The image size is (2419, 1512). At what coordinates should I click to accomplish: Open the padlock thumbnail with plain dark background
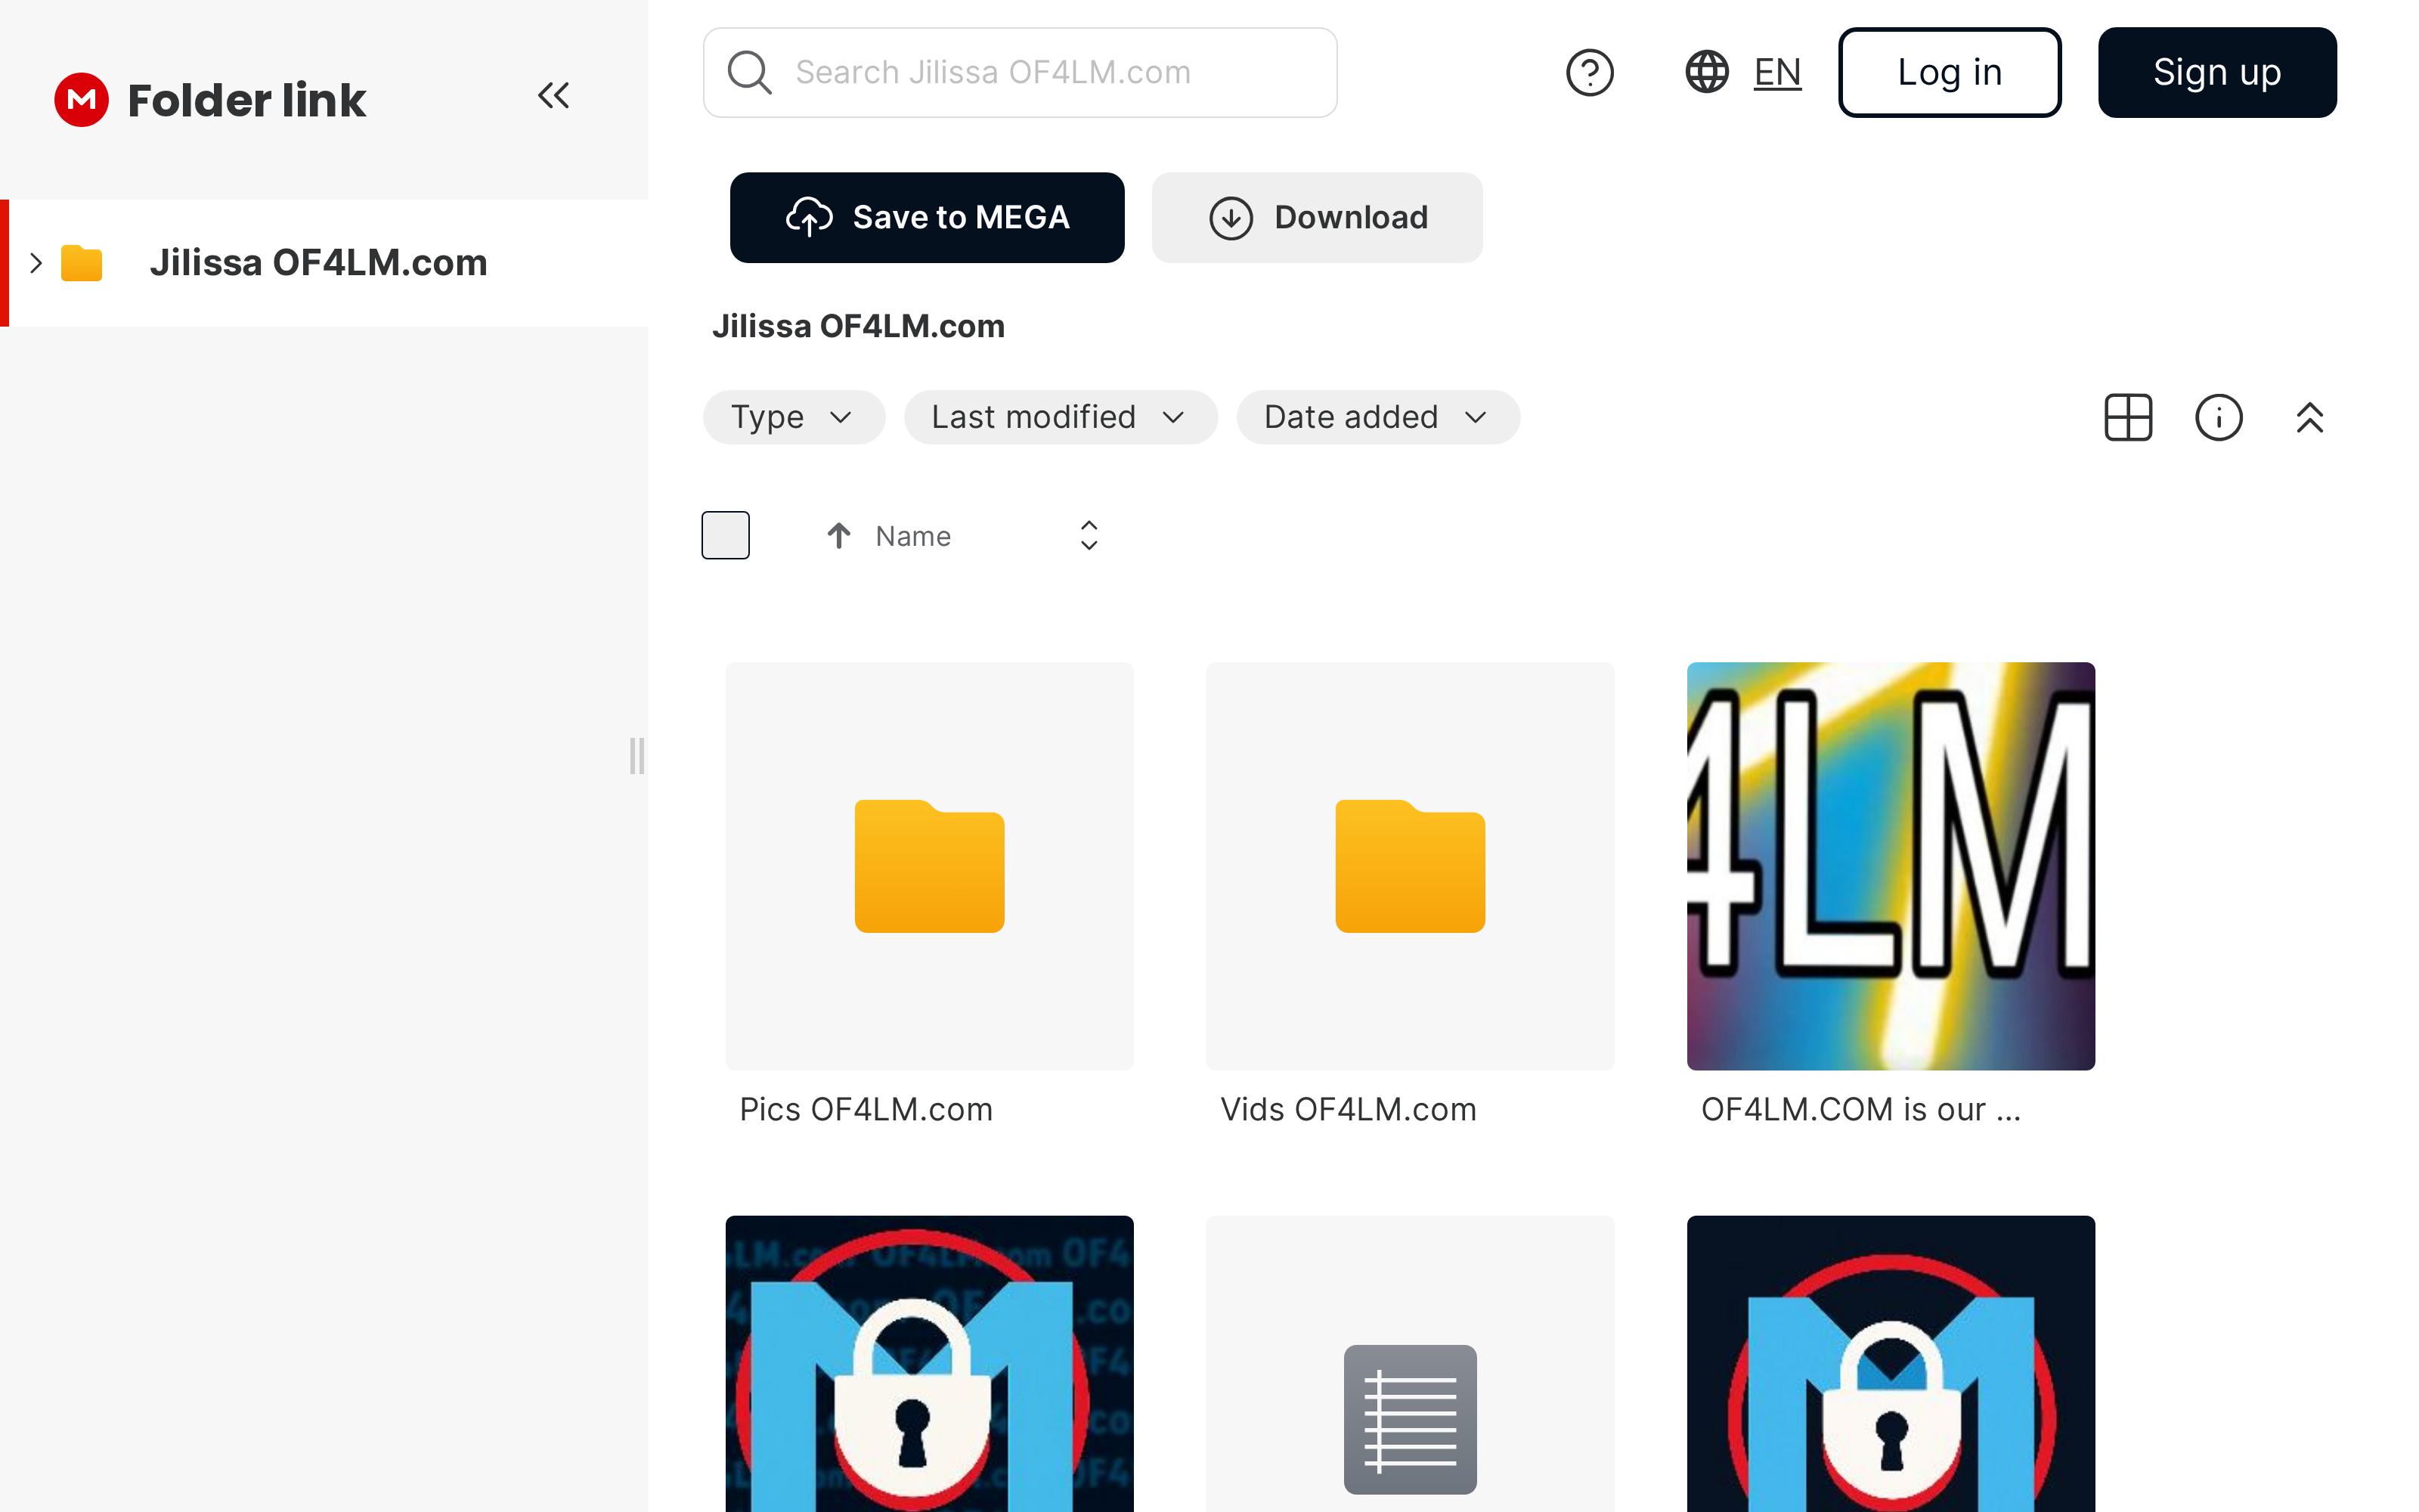click(1891, 1364)
